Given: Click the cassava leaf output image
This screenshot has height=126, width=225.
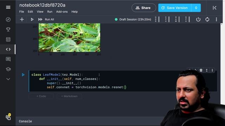Looking at the screenshot, I should point(70,37).
